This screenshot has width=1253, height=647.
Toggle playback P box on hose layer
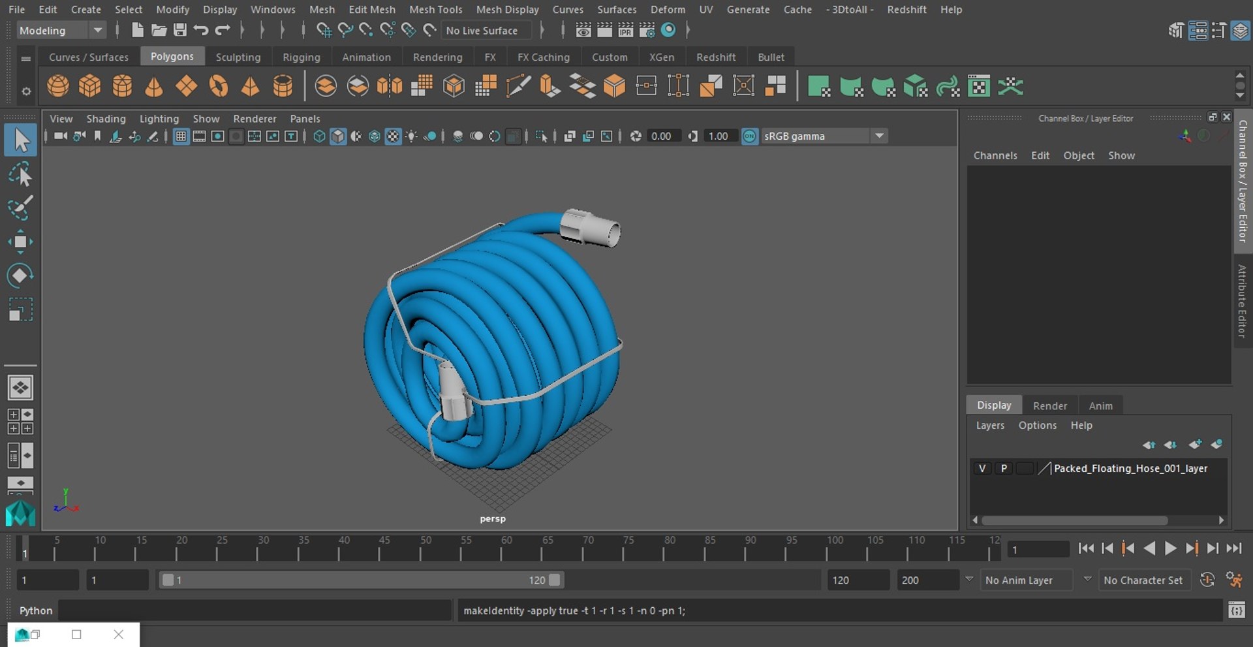point(1004,468)
